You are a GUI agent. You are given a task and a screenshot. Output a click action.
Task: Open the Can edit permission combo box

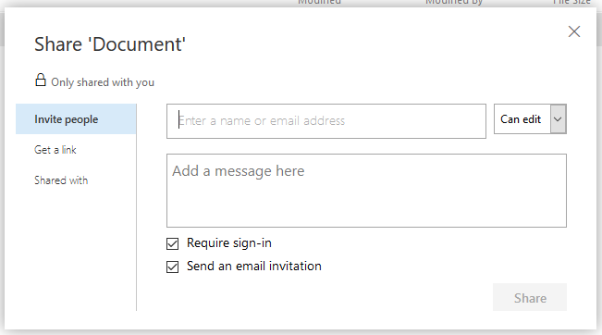point(530,119)
